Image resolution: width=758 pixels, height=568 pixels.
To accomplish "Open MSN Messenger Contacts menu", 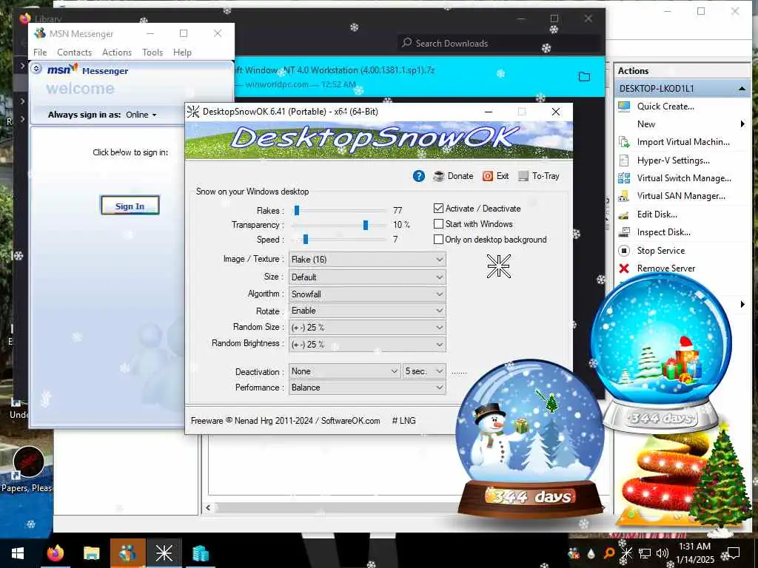I will [75, 53].
